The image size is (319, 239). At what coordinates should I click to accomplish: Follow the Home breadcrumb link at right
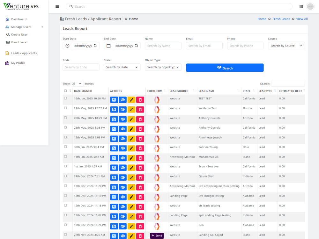262,19
